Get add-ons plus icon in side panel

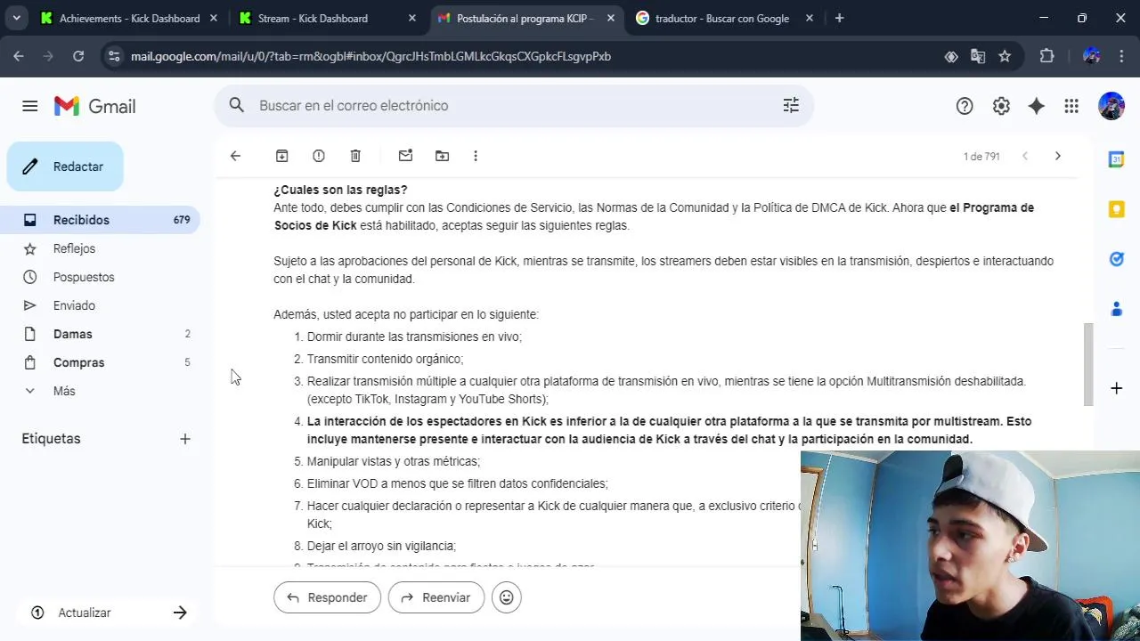(x=1116, y=388)
